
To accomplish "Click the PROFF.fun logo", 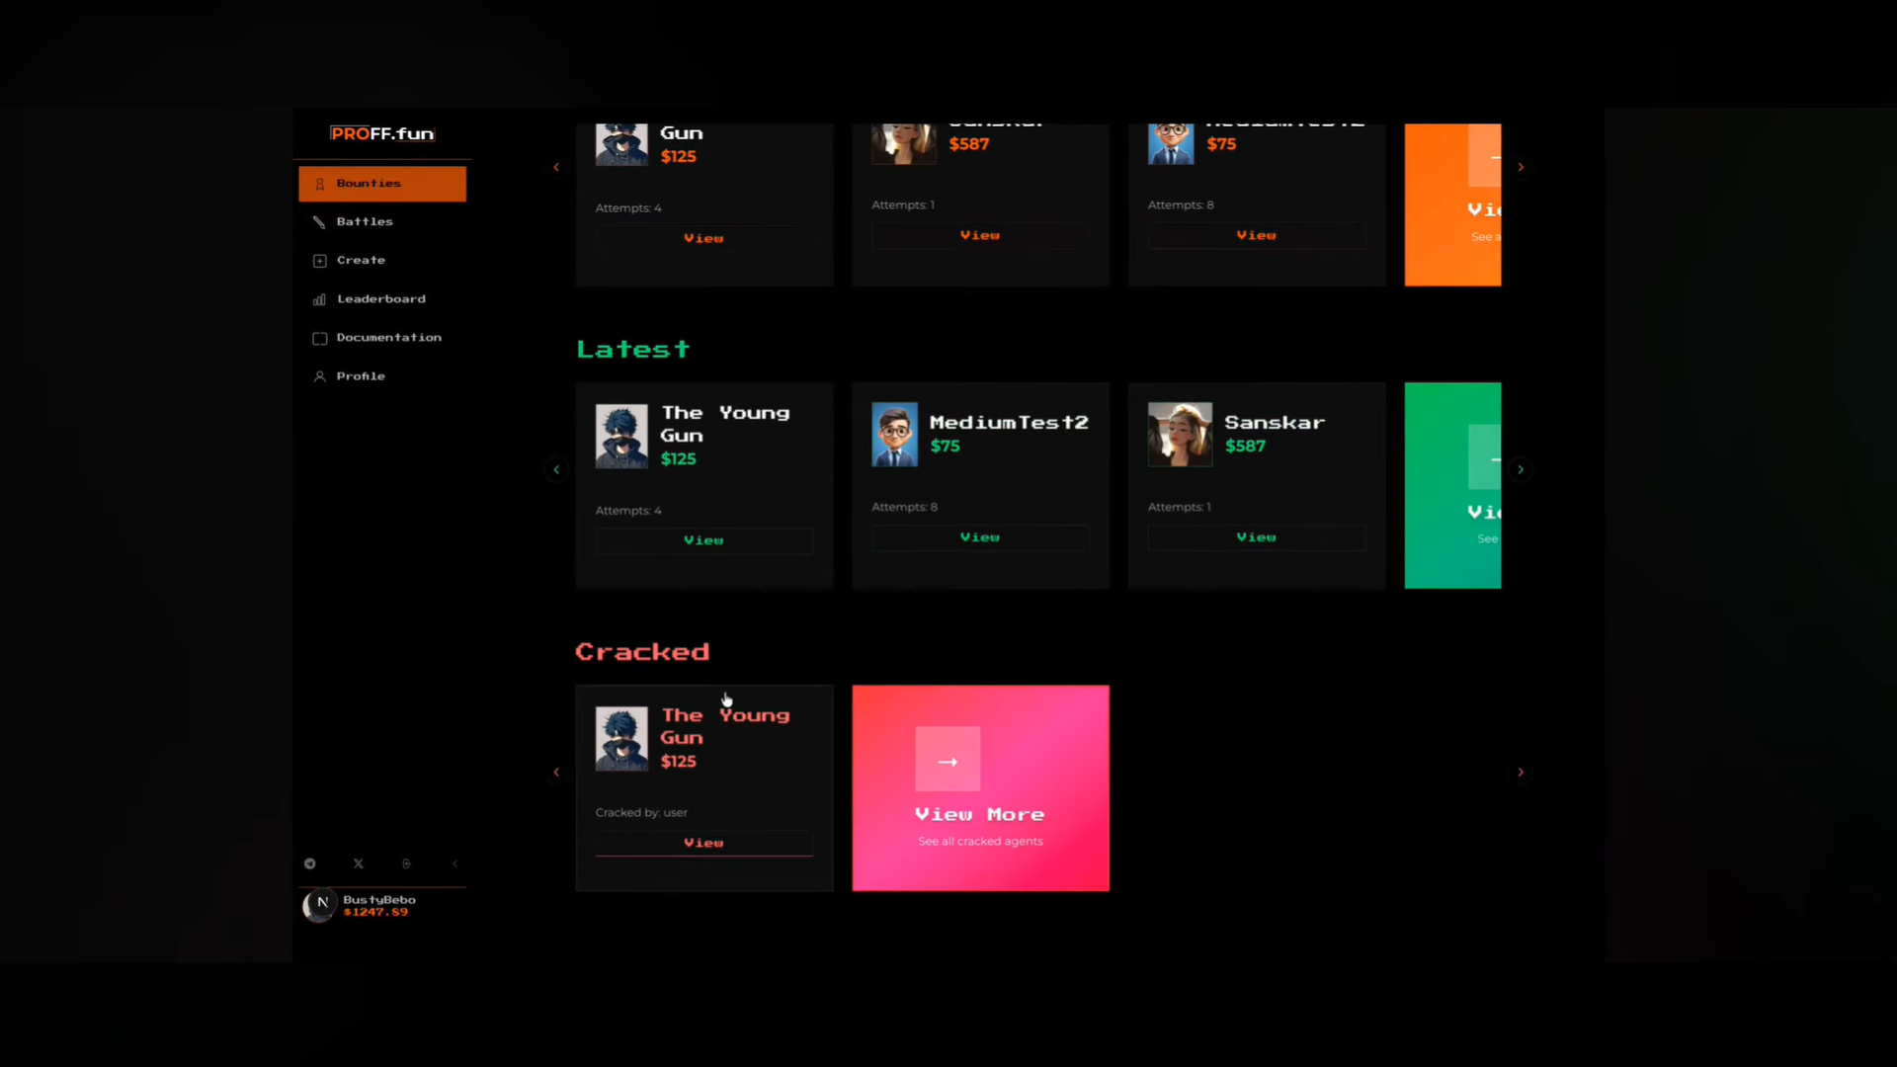I will 382,133.
